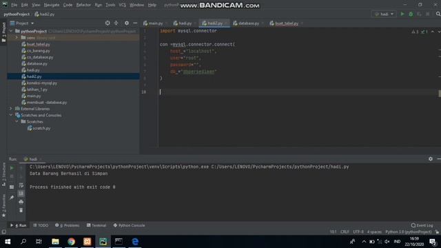Open the command prompt window from taskbar
Viewport: 441px width, 248px height.
pyautogui.click(x=119, y=242)
